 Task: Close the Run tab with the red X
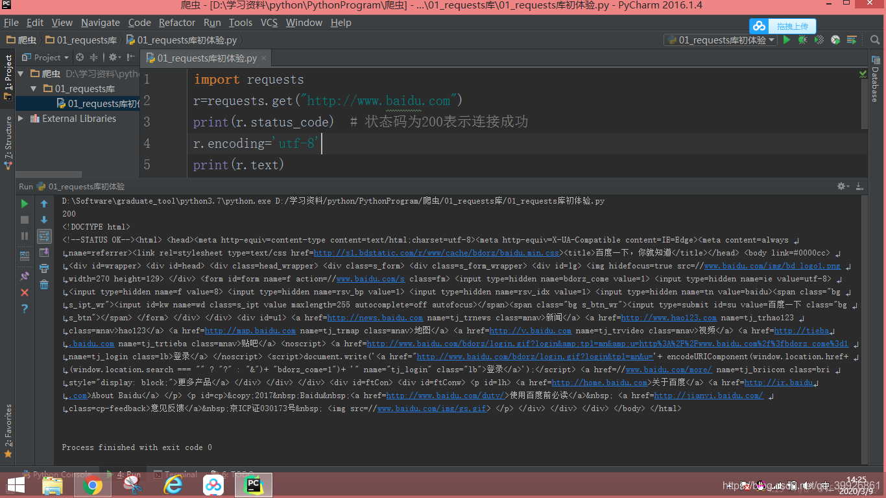(x=25, y=292)
